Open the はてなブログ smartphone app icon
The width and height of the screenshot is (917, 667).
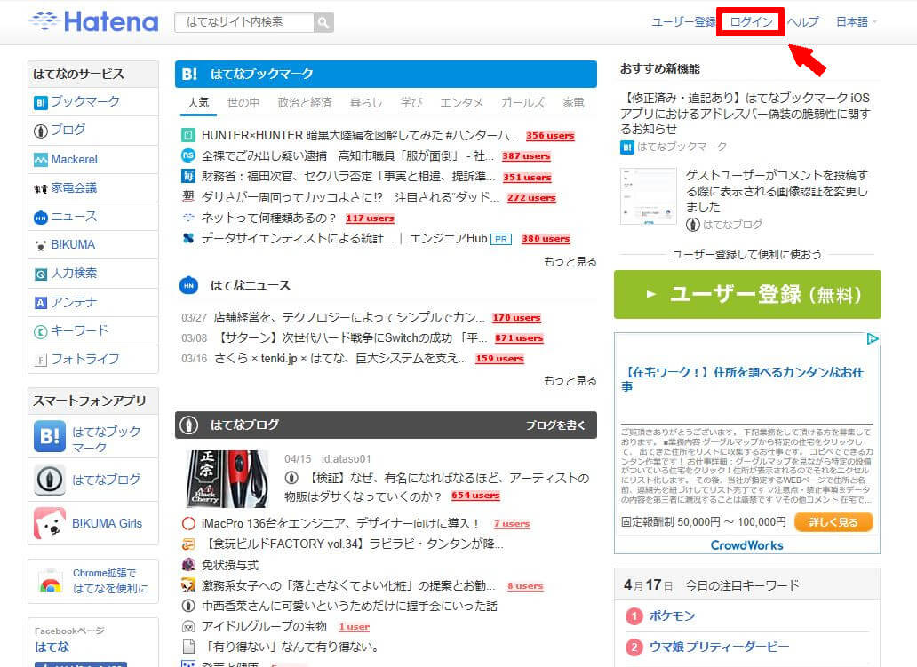tap(50, 480)
